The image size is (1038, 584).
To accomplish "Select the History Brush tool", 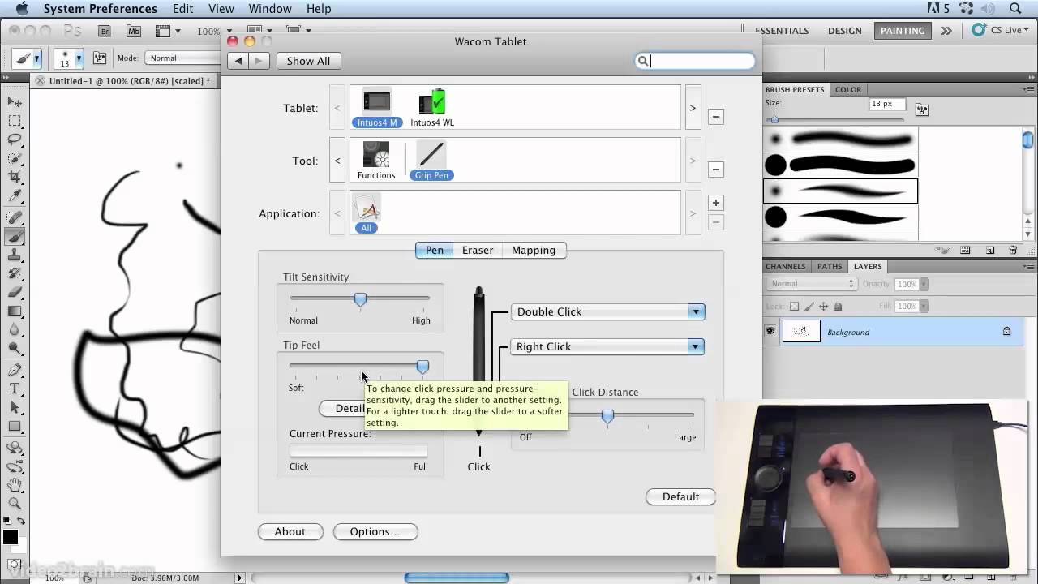I will [15, 274].
